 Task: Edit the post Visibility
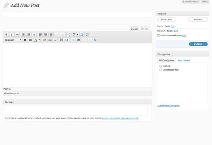176,31
